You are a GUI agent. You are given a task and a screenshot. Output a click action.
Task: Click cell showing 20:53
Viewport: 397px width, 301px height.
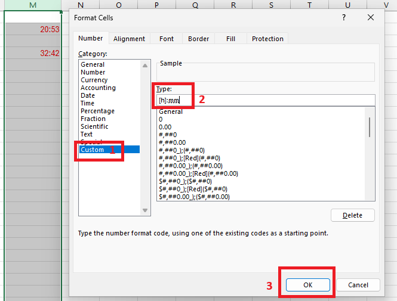(x=33, y=29)
